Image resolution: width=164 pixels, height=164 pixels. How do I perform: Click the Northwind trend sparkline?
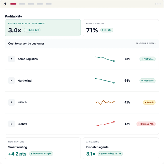(x=105, y=81)
